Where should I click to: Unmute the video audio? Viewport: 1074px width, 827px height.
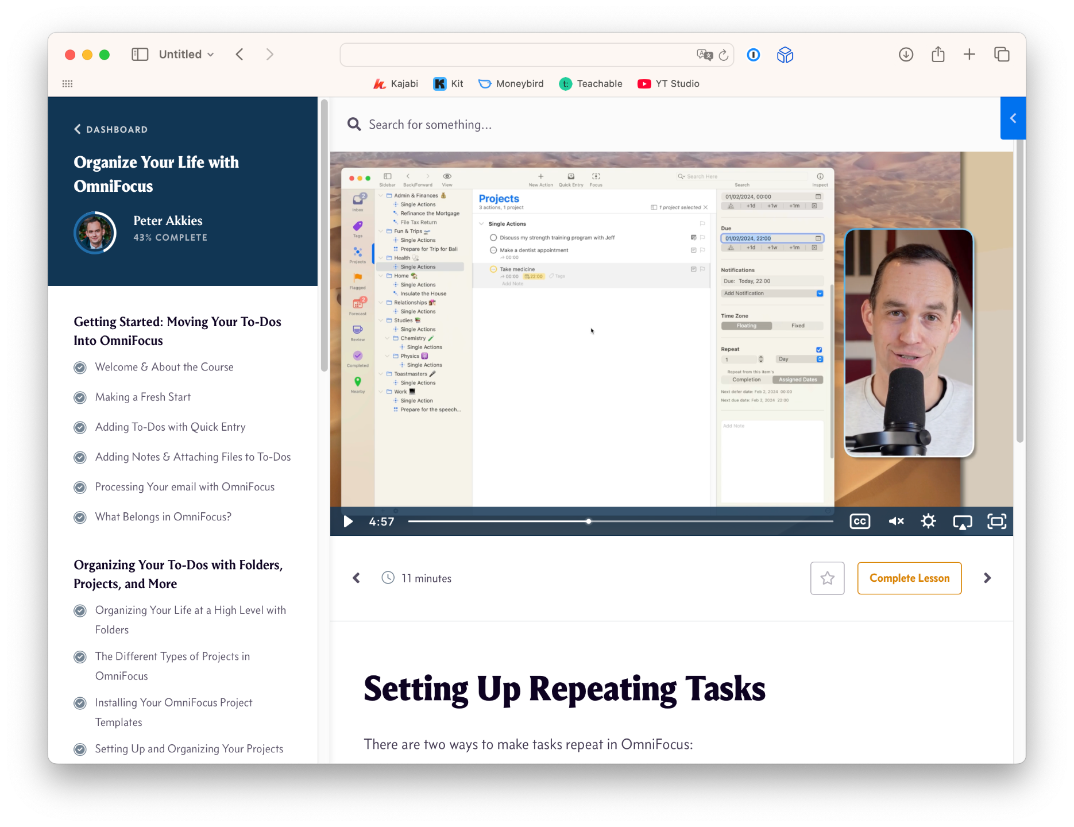pos(896,521)
